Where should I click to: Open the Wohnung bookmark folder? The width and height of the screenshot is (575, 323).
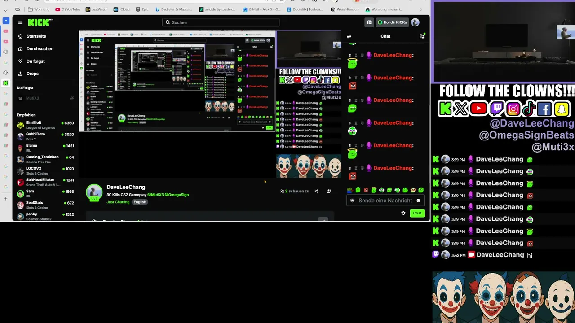(x=39, y=9)
